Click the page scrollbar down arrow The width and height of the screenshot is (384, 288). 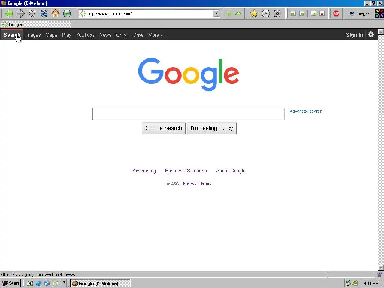click(381, 268)
